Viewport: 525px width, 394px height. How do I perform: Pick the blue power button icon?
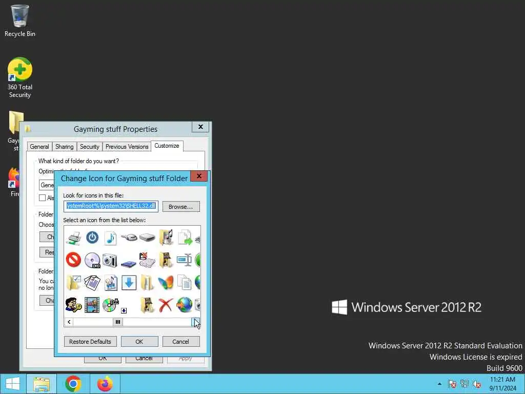[92, 238]
